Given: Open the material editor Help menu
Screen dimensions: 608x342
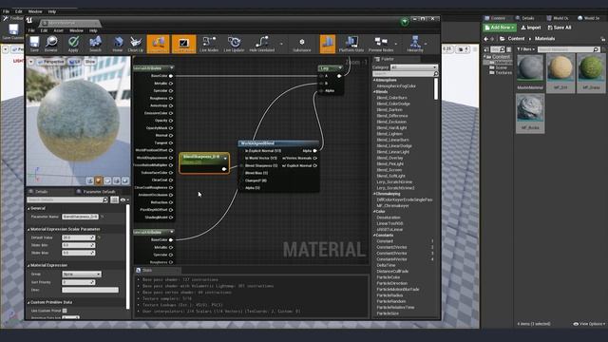Looking at the screenshot, I should point(93,30).
